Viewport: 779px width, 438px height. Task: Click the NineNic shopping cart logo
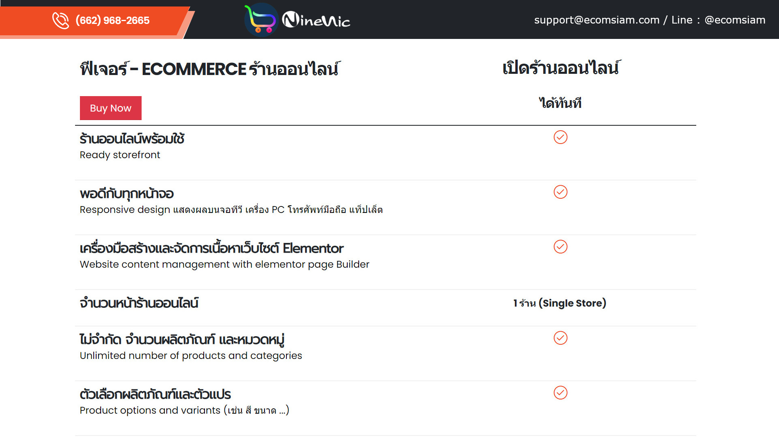point(260,20)
